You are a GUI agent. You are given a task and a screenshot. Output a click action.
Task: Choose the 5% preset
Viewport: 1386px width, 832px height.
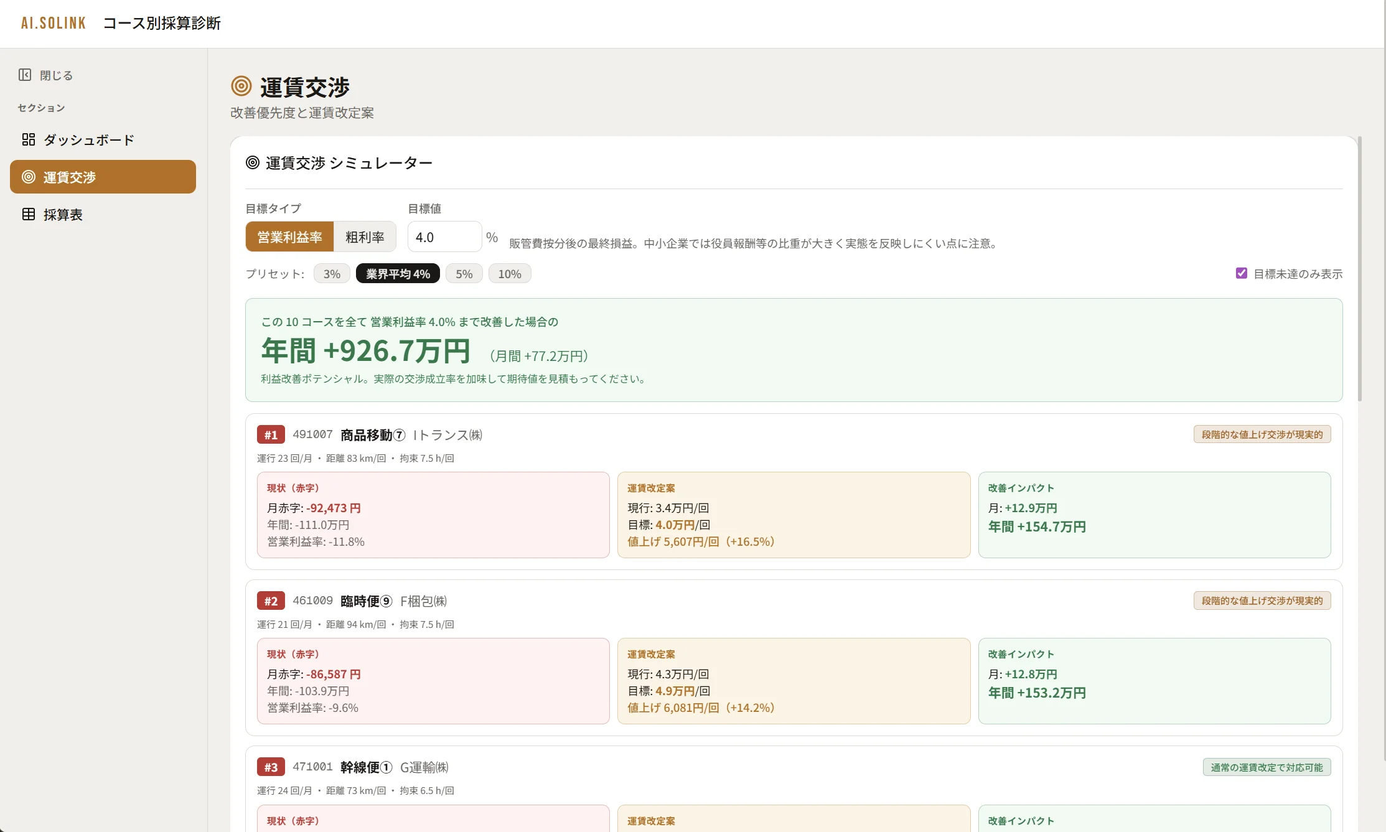(464, 274)
